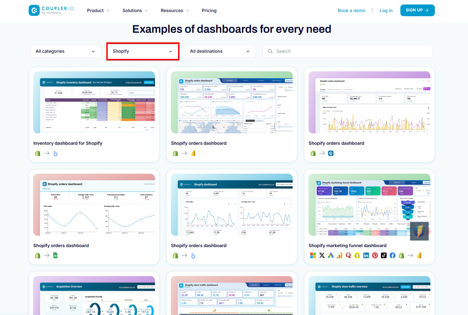Click the X (Twitter) icon

322,255
